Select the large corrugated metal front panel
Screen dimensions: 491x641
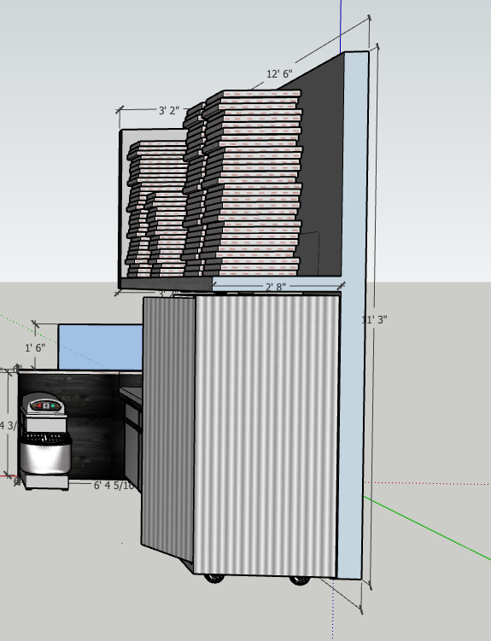point(266,434)
